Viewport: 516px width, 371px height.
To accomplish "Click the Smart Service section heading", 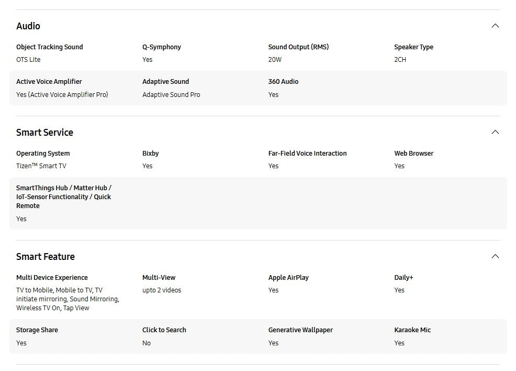I will click(x=44, y=133).
